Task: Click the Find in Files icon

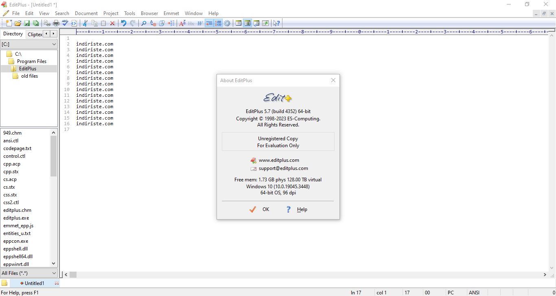Action: (162, 23)
